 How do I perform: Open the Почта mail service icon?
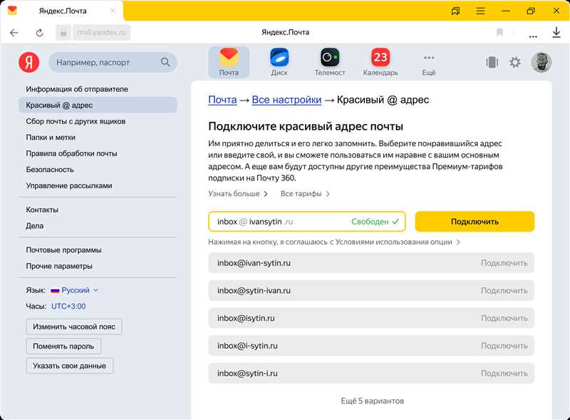(x=229, y=62)
